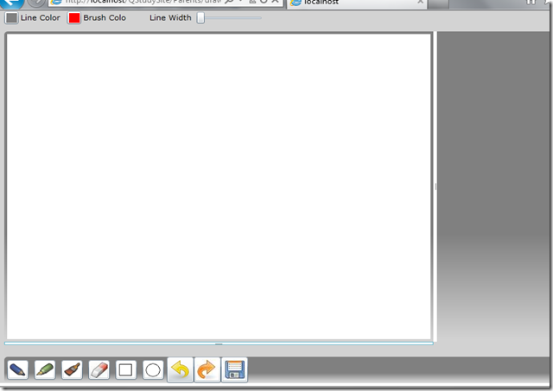Close the localhost browser tab
Image resolution: width=553 pixels, height=391 pixels.
pyautogui.click(x=420, y=2)
